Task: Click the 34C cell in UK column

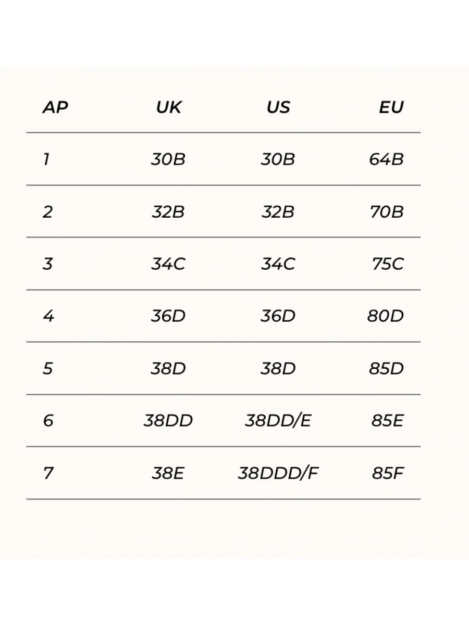Action: [x=168, y=264]
